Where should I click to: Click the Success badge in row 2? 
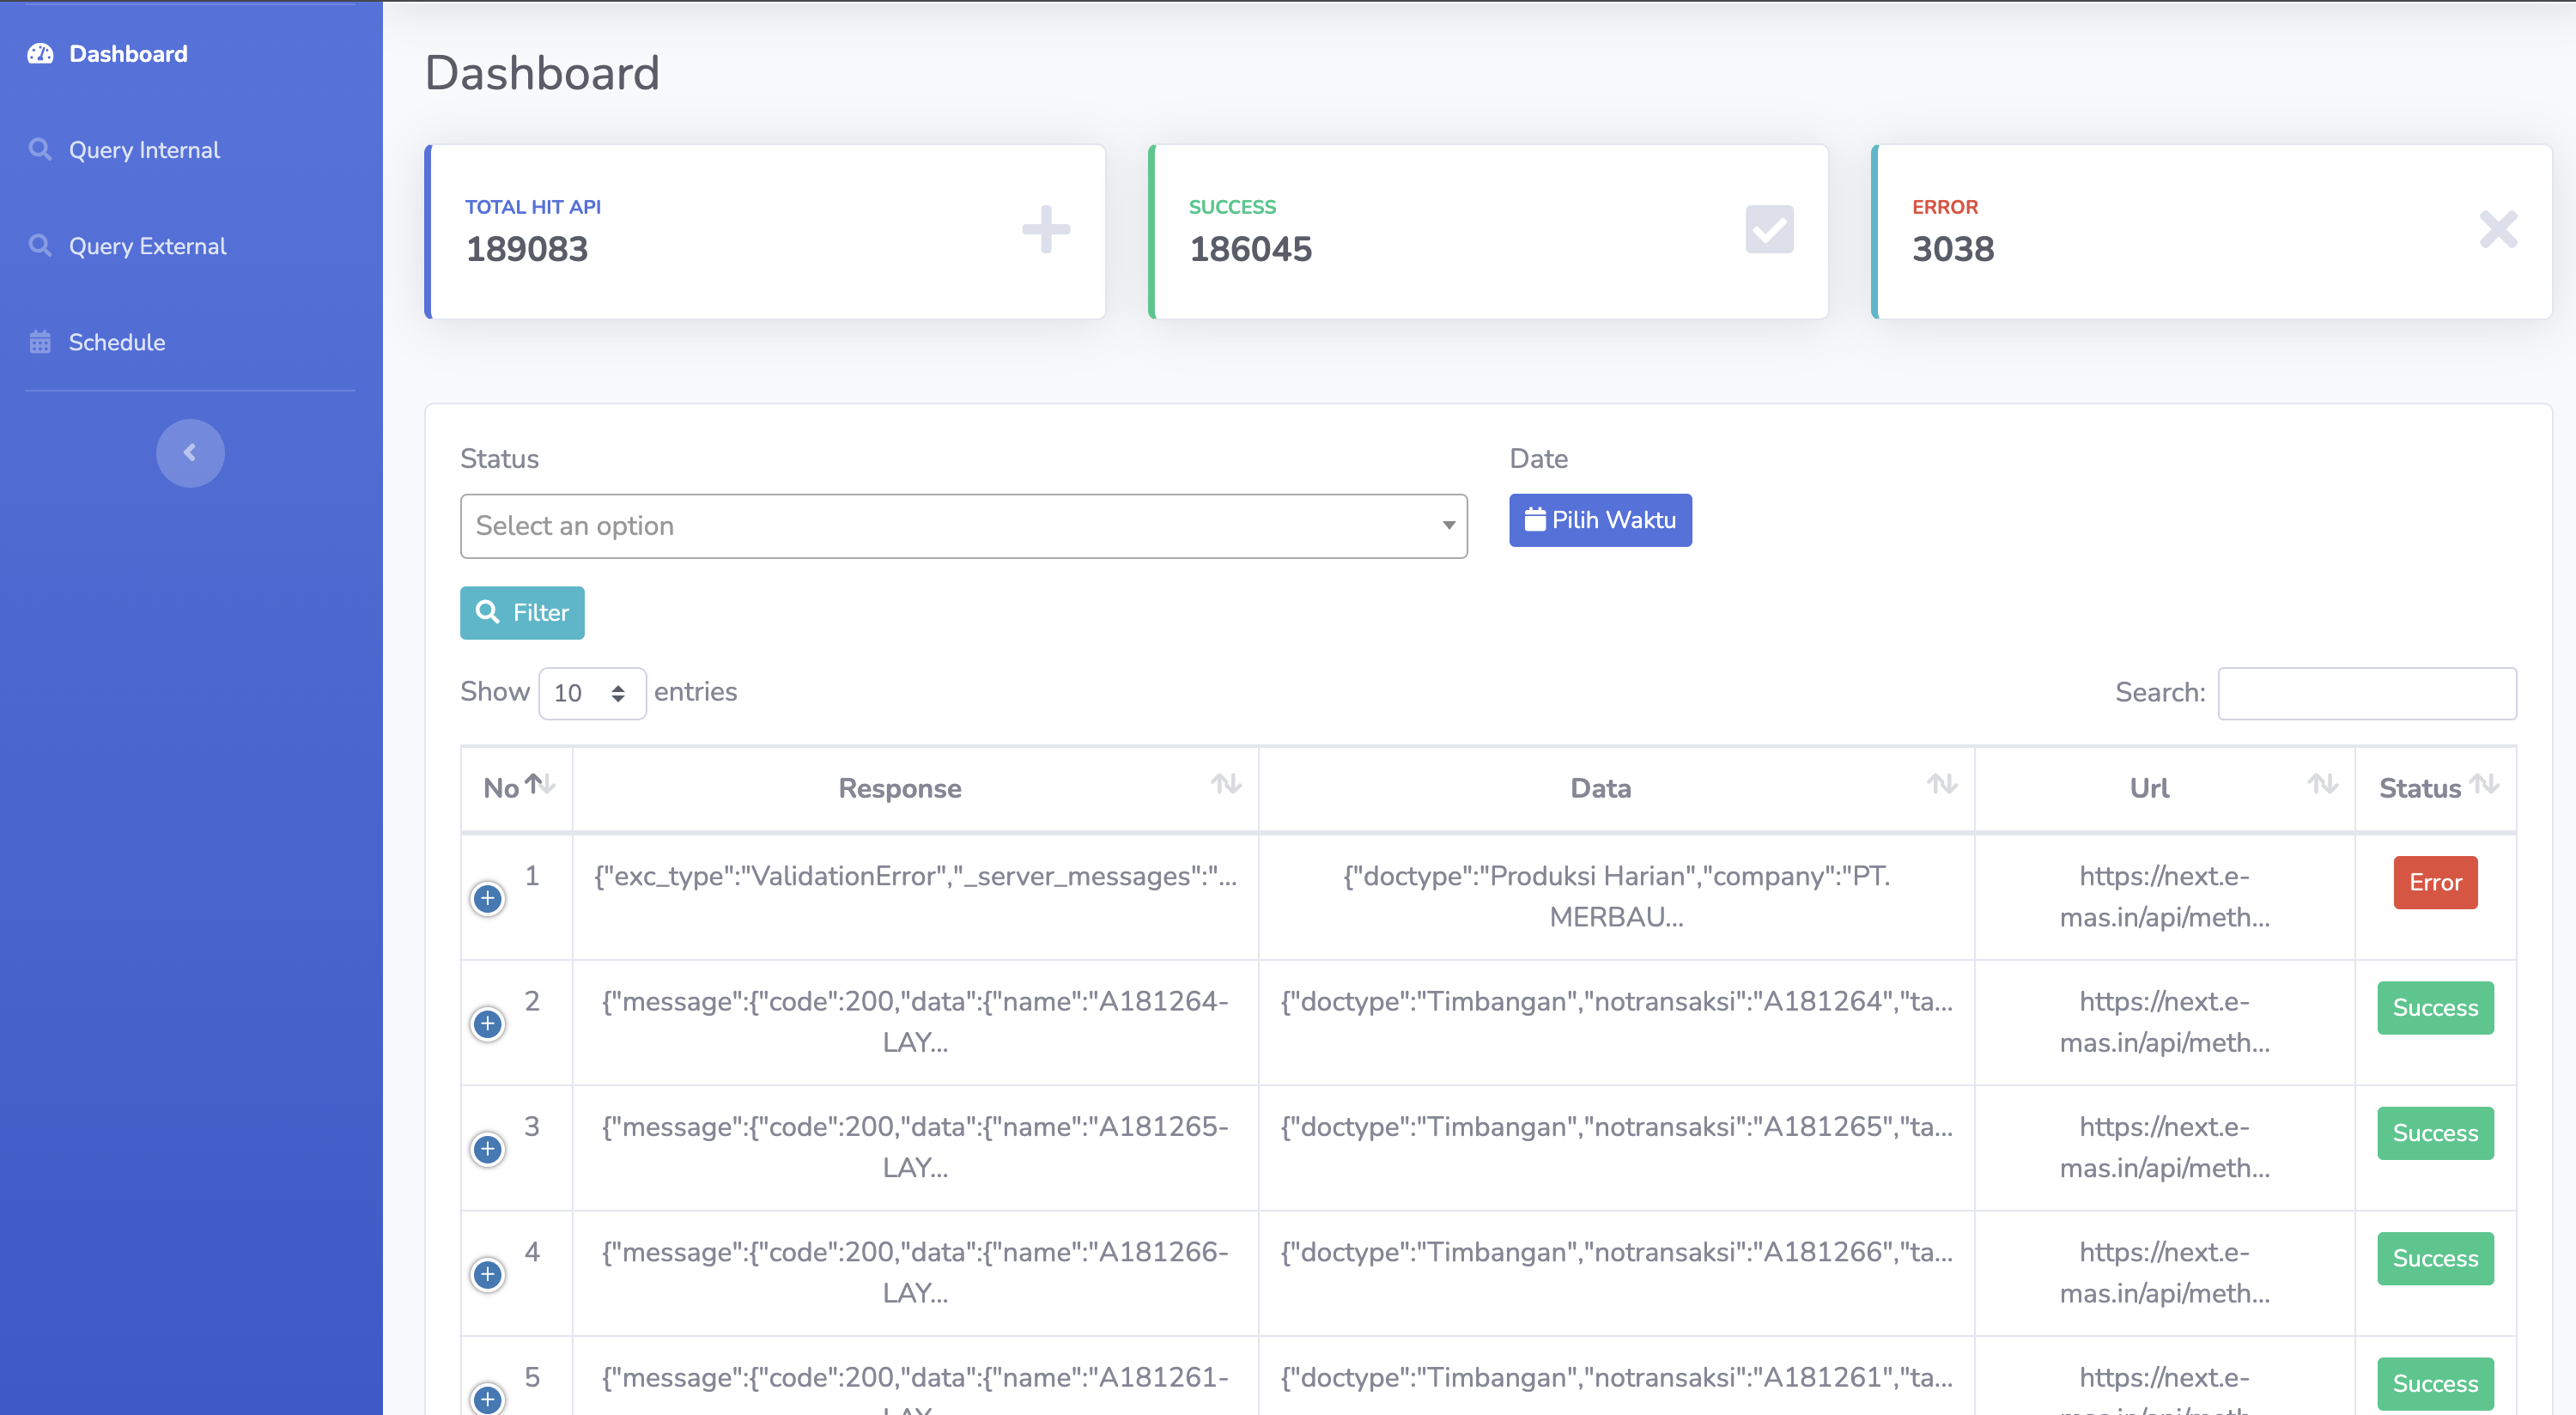[x=2435, y=1008]
